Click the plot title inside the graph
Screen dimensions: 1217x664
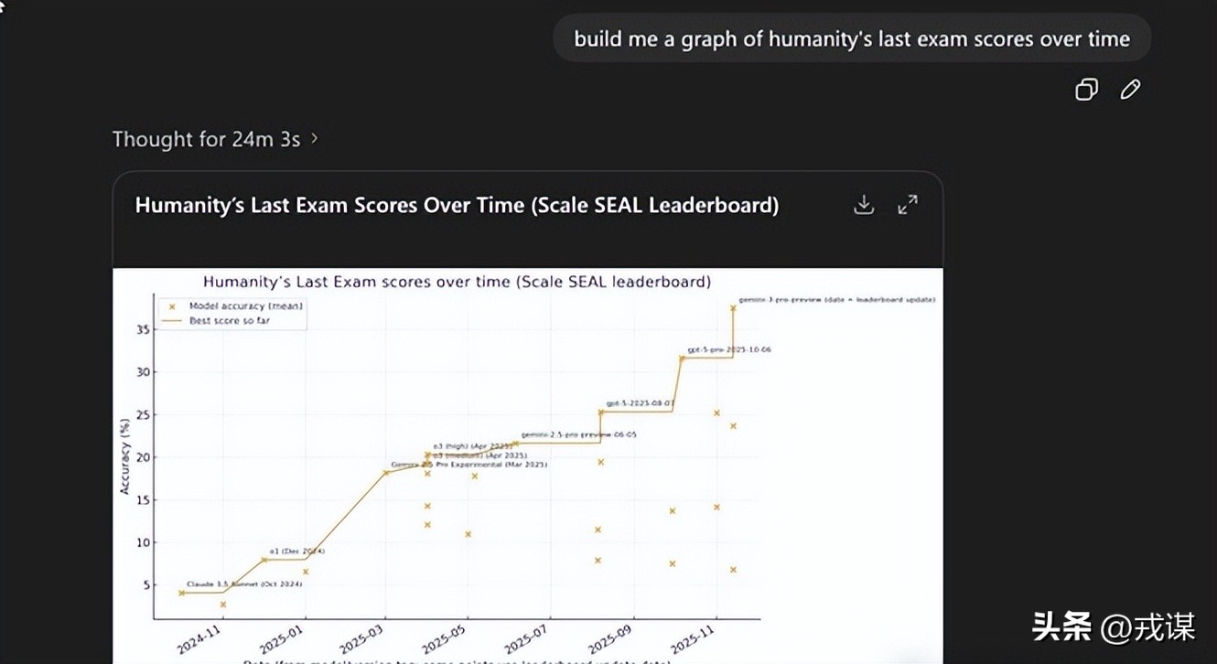pyautogui.click(x=457, y=282)
